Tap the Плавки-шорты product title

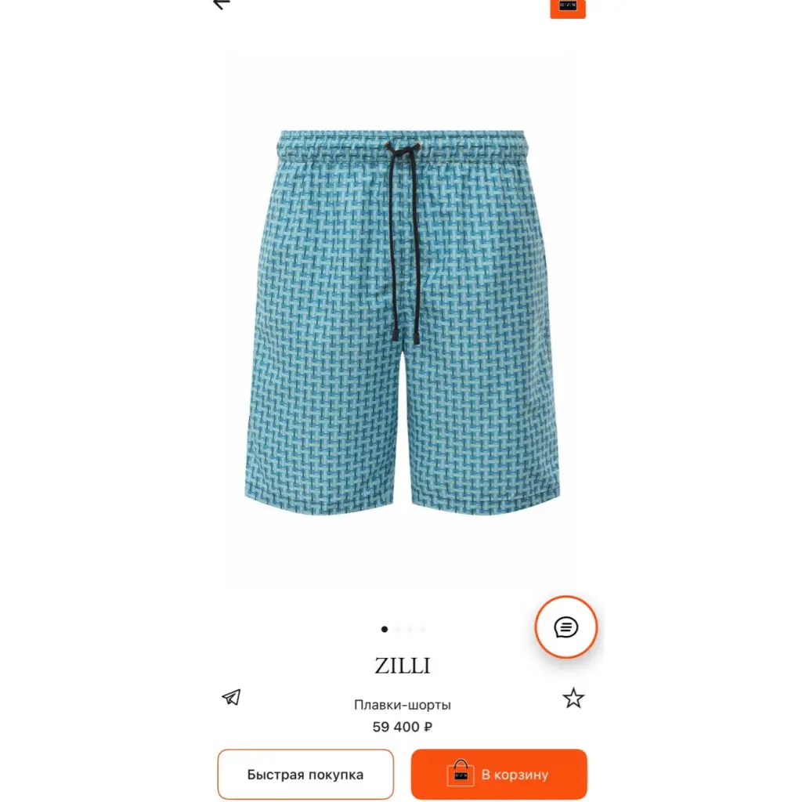[403, 705]
